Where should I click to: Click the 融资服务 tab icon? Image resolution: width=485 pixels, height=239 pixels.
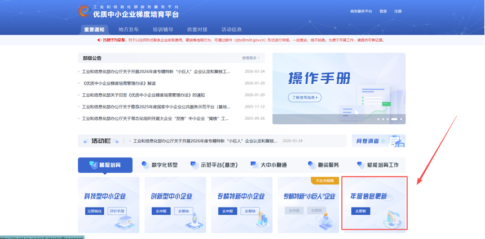click(312, 165)
